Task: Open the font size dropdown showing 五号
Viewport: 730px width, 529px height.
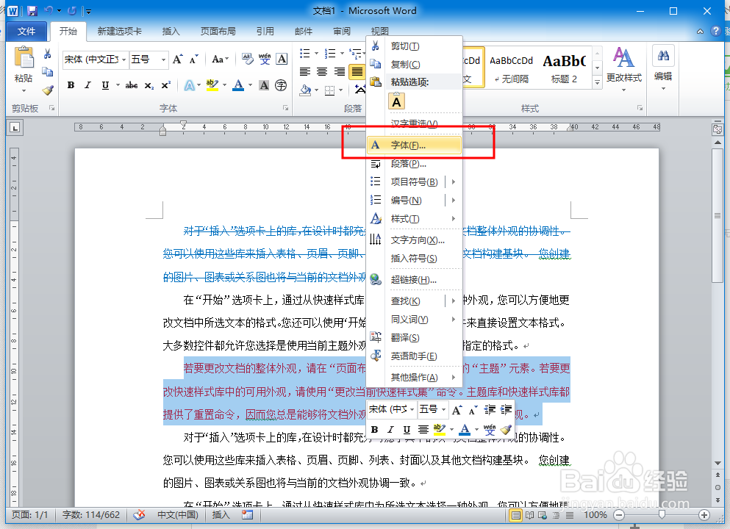Action: [162, 60]
